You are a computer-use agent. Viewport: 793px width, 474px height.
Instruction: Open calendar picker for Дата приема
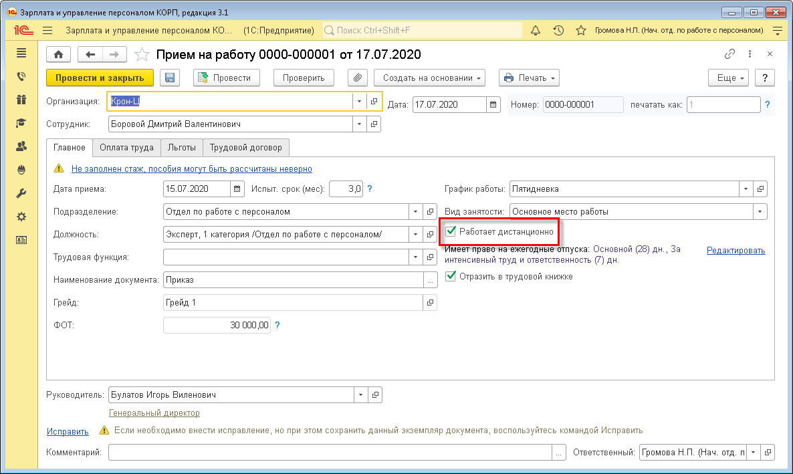point(237,189)
